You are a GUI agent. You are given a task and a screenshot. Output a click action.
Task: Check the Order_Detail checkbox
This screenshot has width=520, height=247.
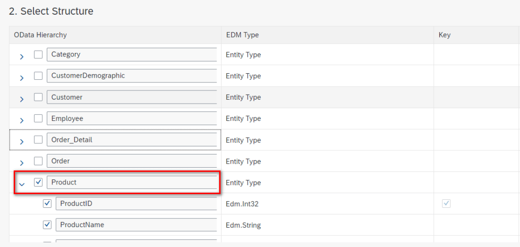[38, 140]
